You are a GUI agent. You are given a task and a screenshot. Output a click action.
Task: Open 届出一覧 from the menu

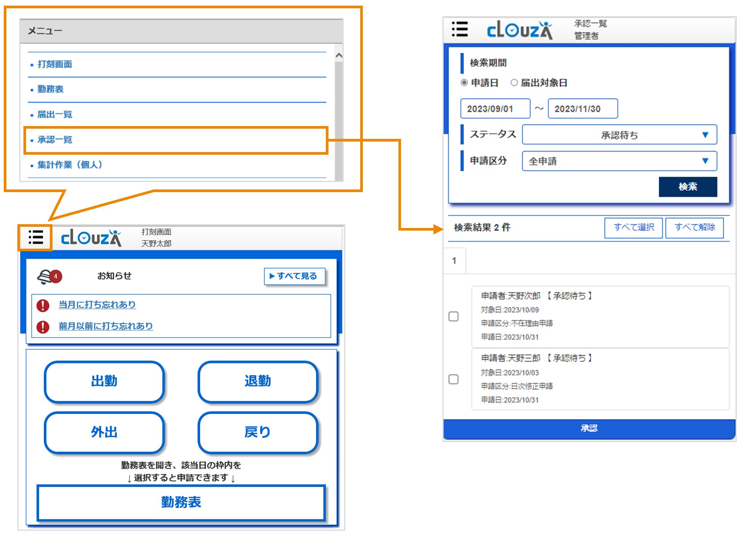click(x=55, y=115)
